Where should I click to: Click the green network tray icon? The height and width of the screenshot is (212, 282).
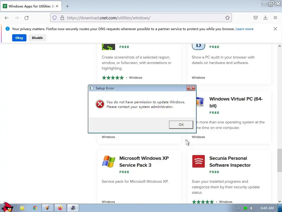point(245,208)
